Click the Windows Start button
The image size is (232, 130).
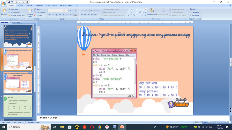click(4, 127)
